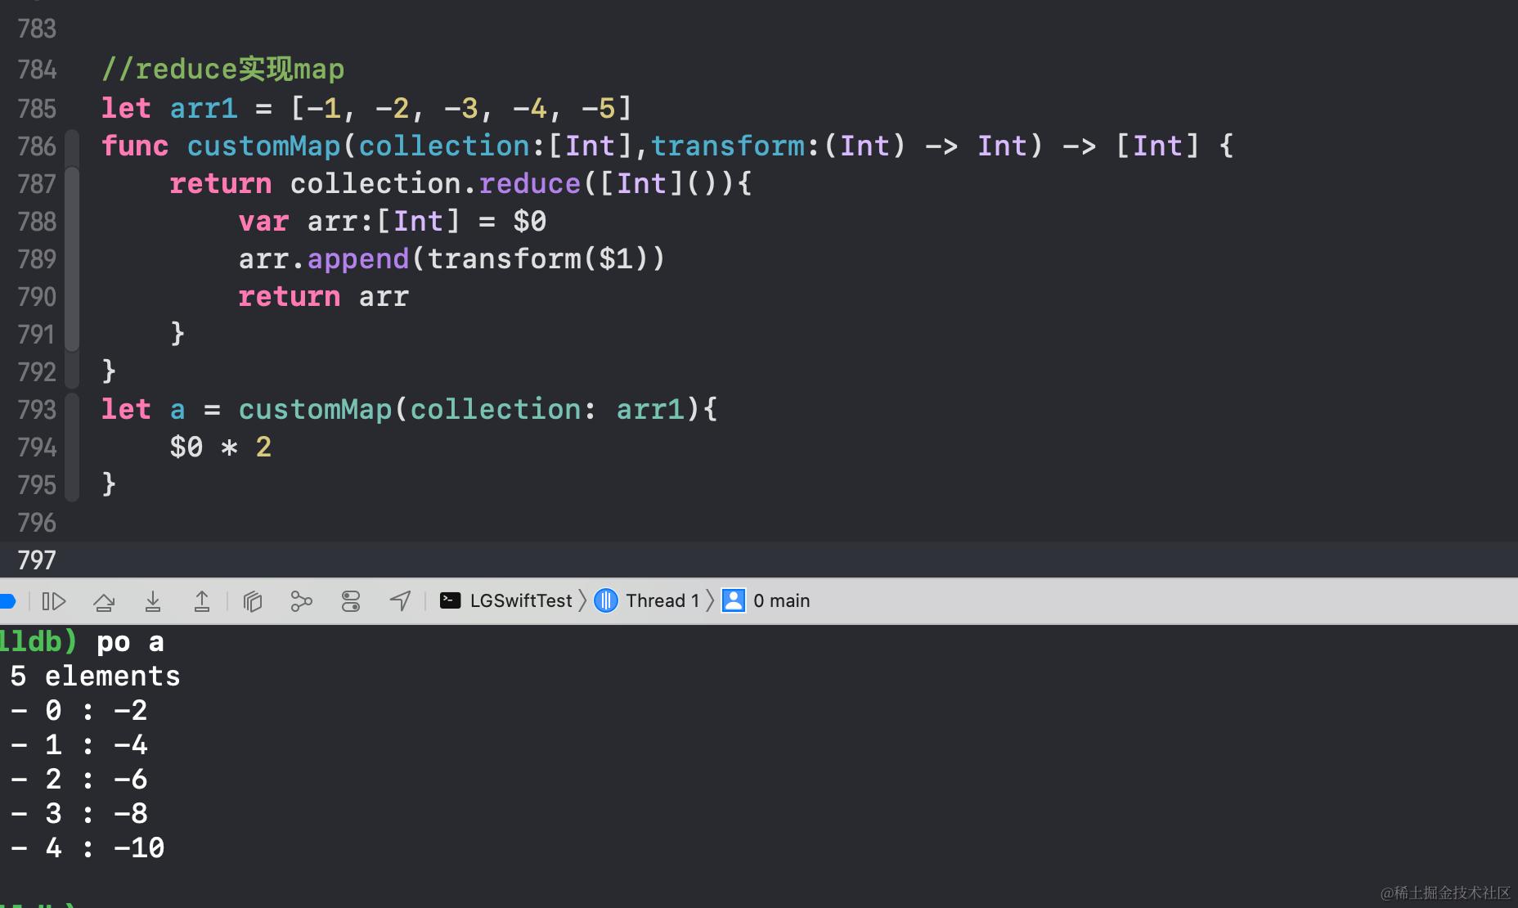1518x908 pixels.
Task: Toggle the breakpoints activation button in debug bar
Action: click(7, 601)
